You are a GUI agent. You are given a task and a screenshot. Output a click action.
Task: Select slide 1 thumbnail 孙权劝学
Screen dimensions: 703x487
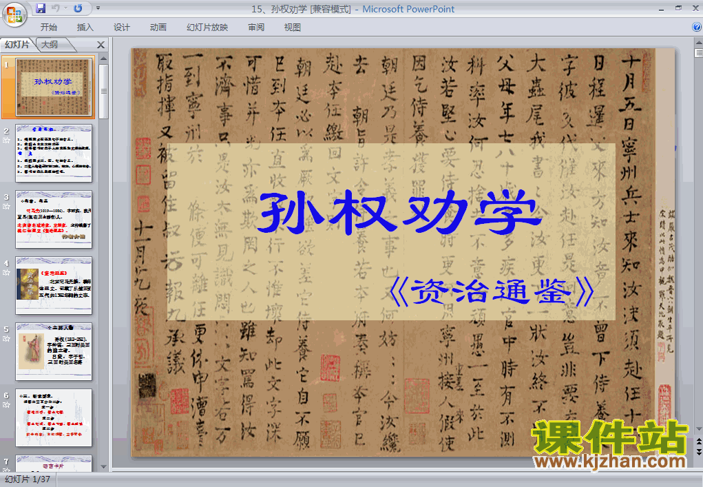tap(54, 87)
